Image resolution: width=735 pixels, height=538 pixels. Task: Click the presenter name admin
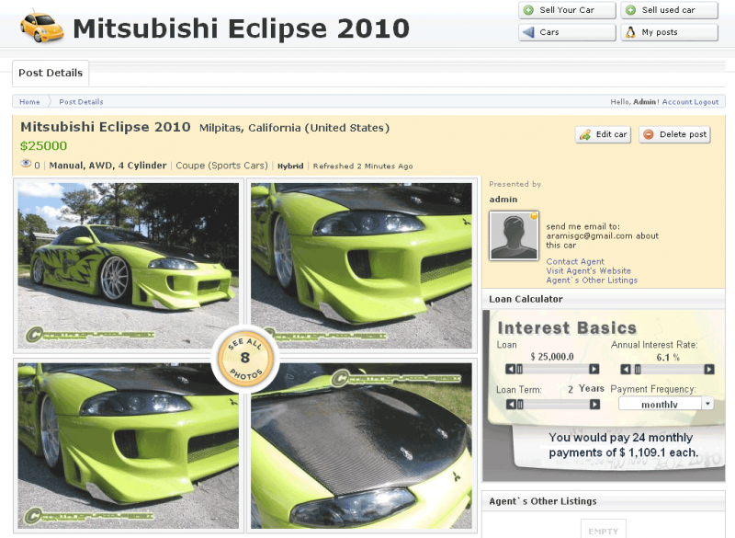(x=503, y=200)
